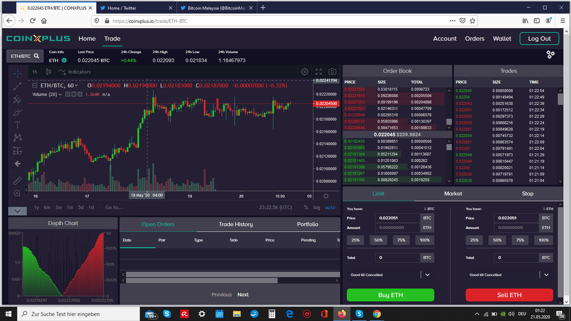
Task: Select the prediction and measurement tool
Action: coord(18,151)
